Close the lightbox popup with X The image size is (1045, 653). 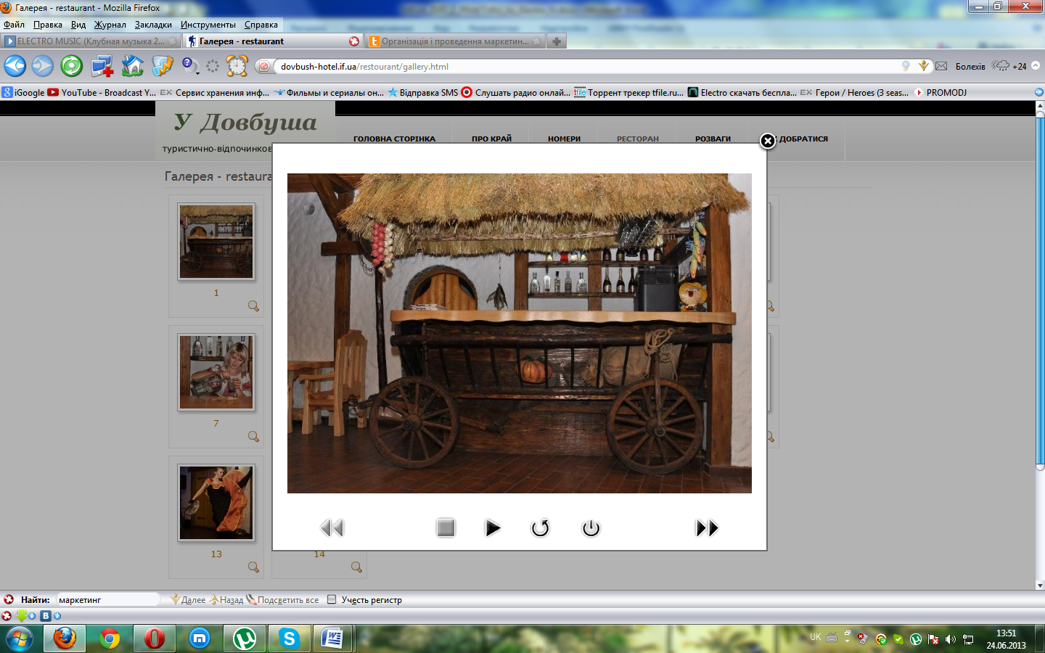click(768, 141)
